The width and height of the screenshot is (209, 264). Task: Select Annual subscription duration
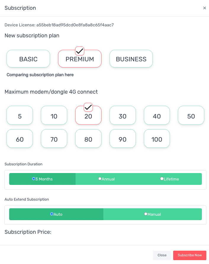click(100, 179)
